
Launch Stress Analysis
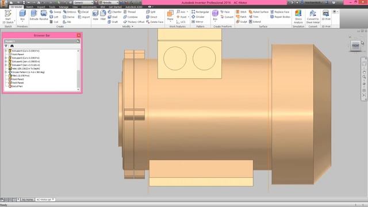[298, 17]
